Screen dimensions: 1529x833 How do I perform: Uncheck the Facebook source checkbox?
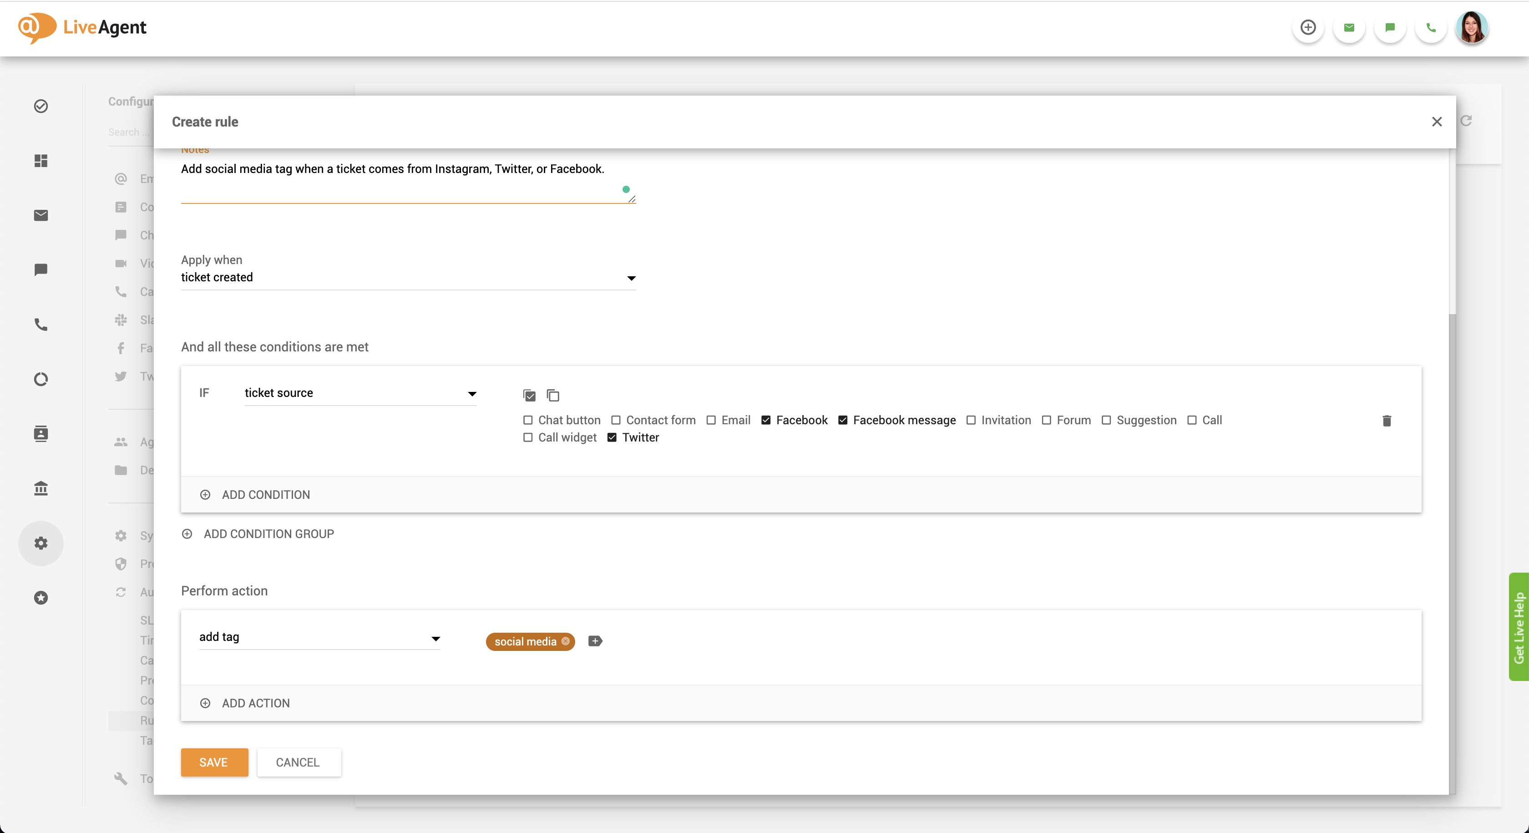[x=766, y=420]
